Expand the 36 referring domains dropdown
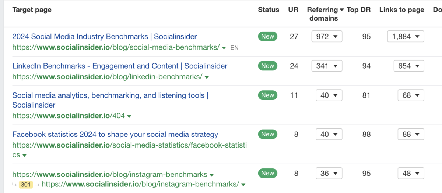442x193 pixels. click(329, 173)
